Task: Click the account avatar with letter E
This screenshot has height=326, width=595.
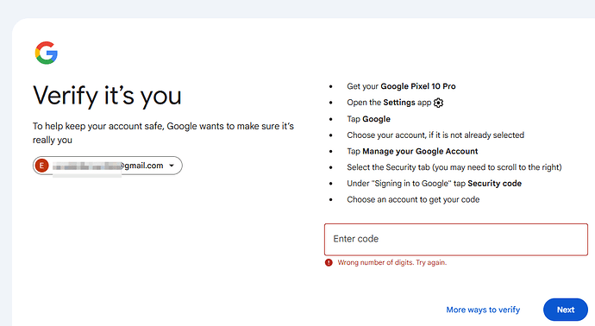Action: coord(41,166)
